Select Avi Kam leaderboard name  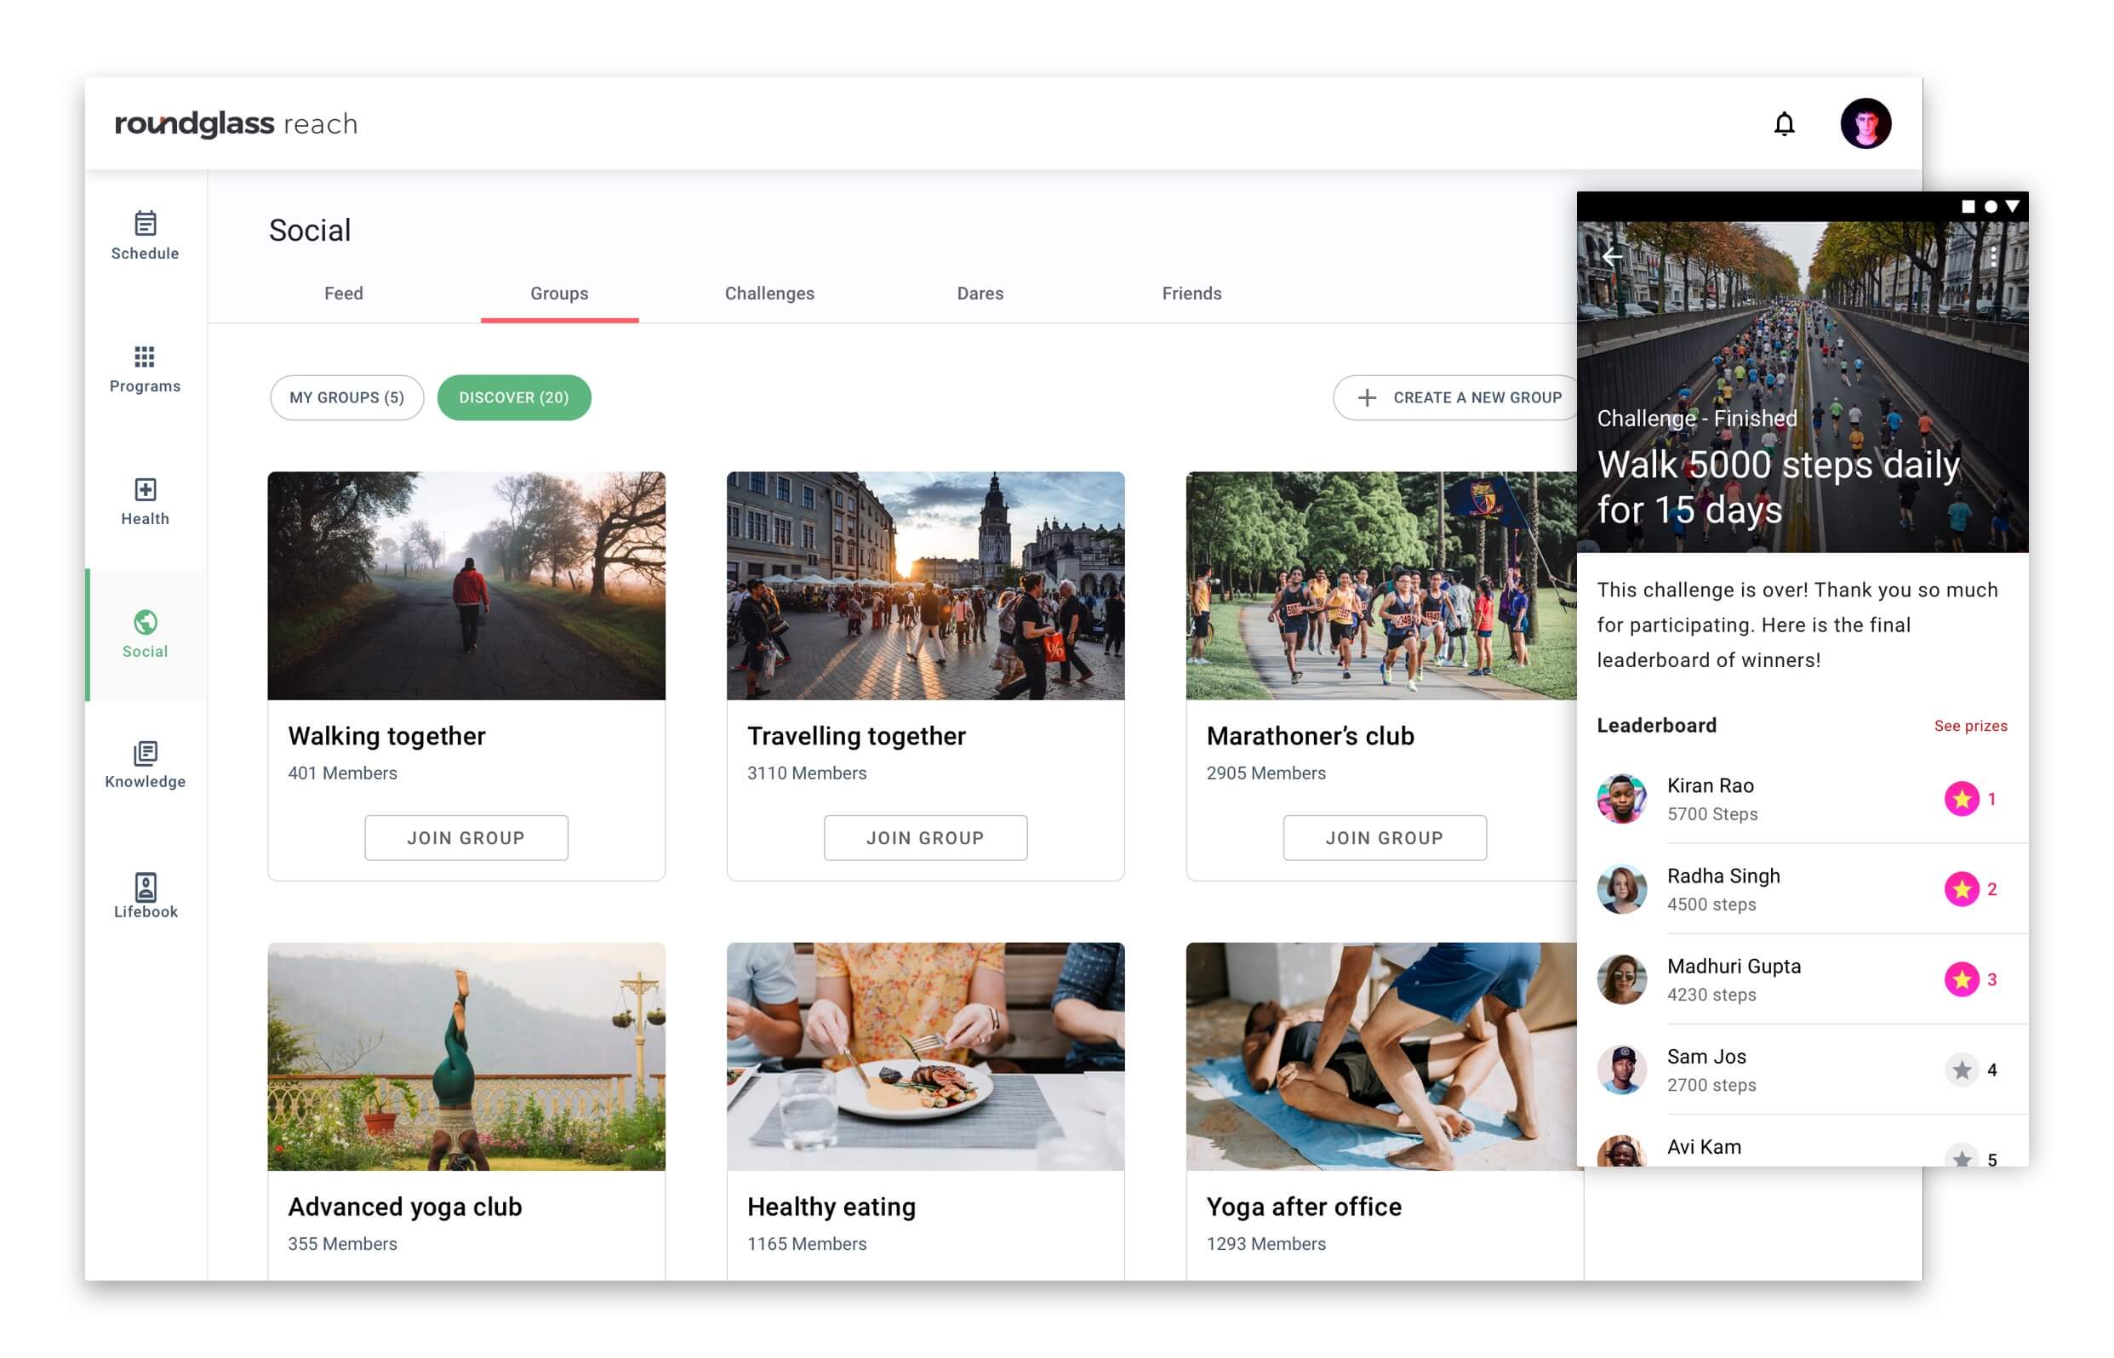(1703, 1147)
